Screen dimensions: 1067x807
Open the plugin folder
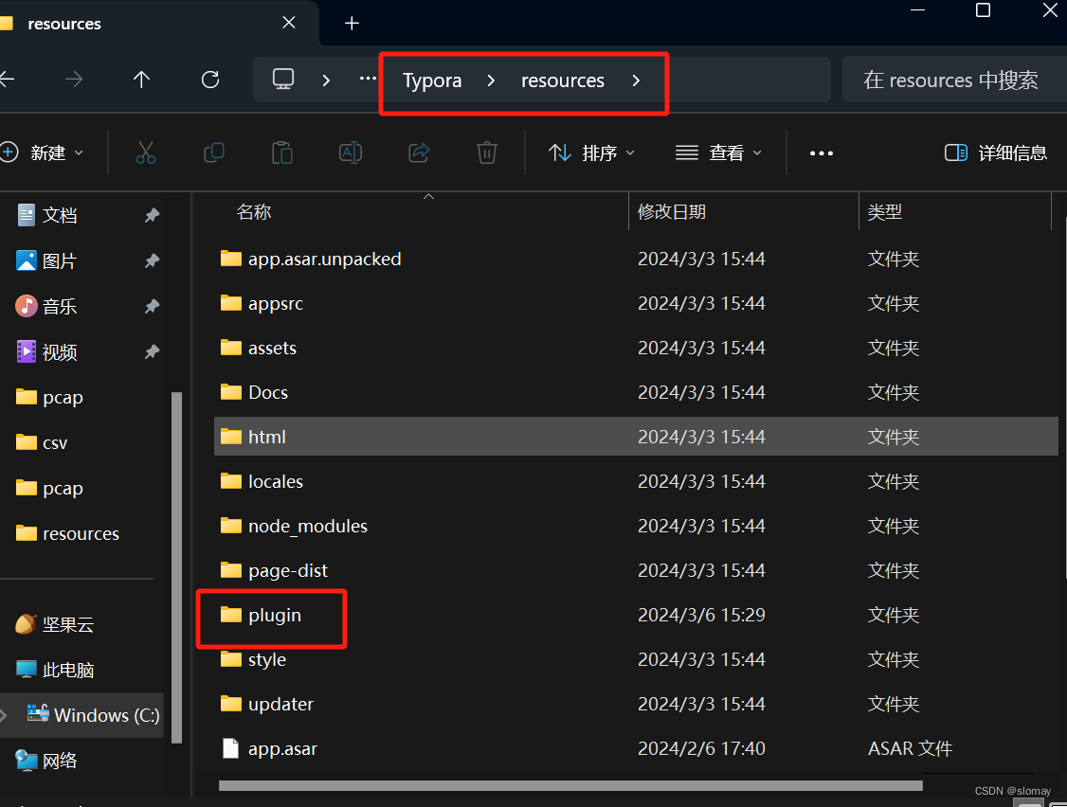click(273, 615)
